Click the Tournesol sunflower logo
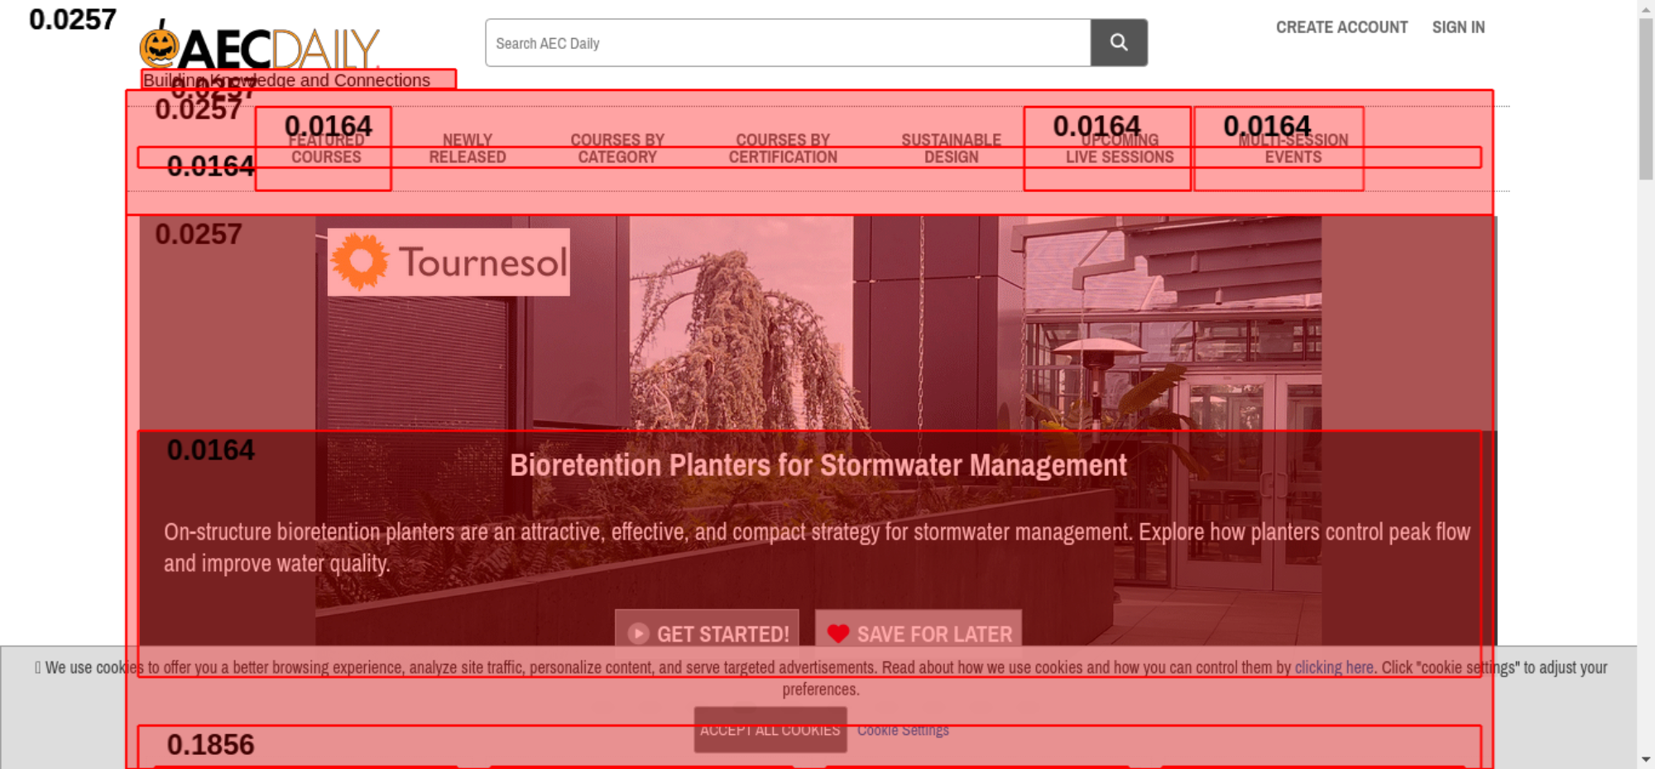This screenshot has height=769, width=1655. tap(448, 262)
